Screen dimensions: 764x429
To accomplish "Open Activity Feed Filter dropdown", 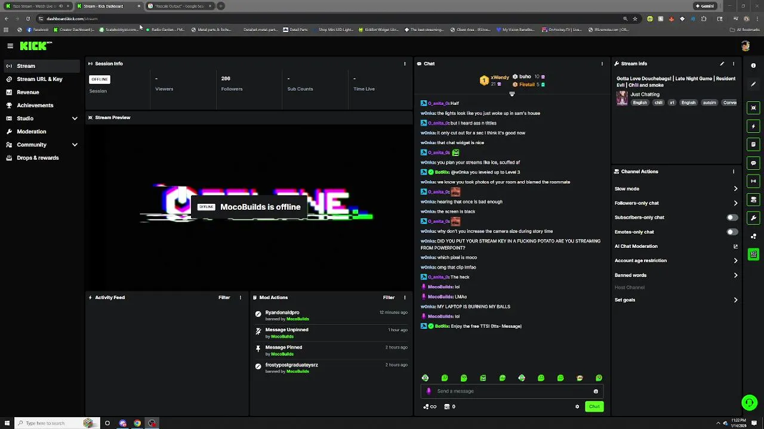I will pyautogui.click(x=224, y=297).
